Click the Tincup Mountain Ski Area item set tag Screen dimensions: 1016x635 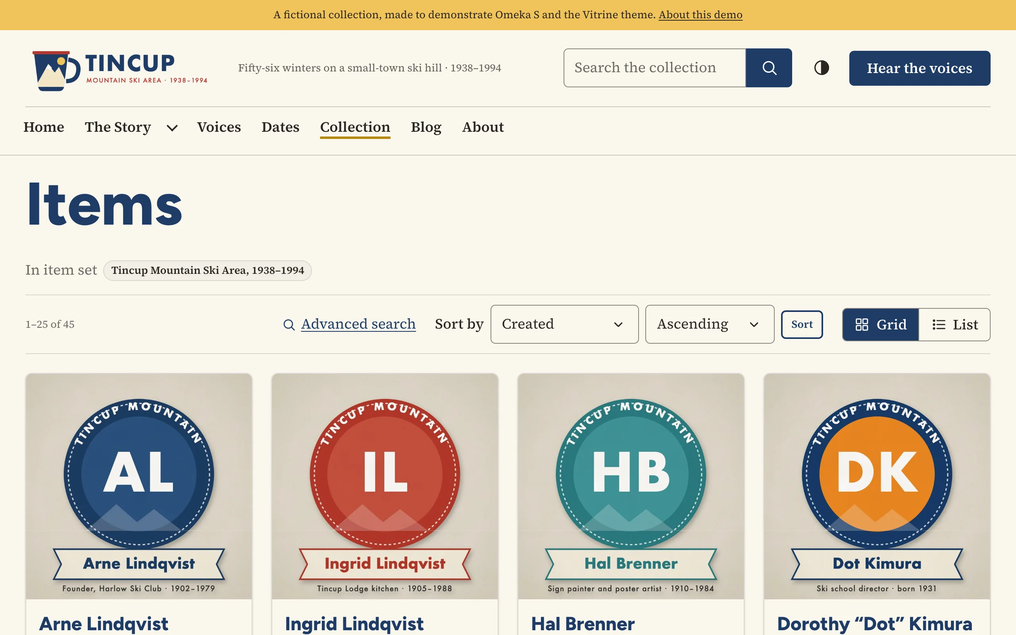tap(208, 270)
